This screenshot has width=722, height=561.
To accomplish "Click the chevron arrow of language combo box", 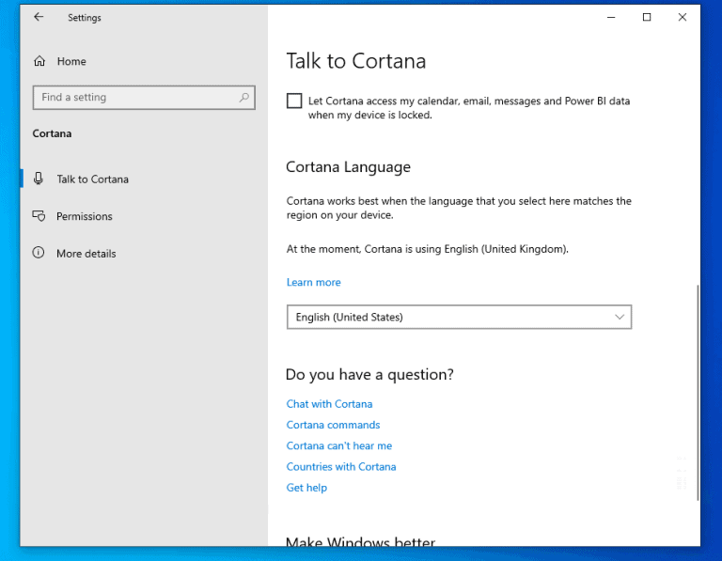I will pyautogui.click(x=620, y=317).
